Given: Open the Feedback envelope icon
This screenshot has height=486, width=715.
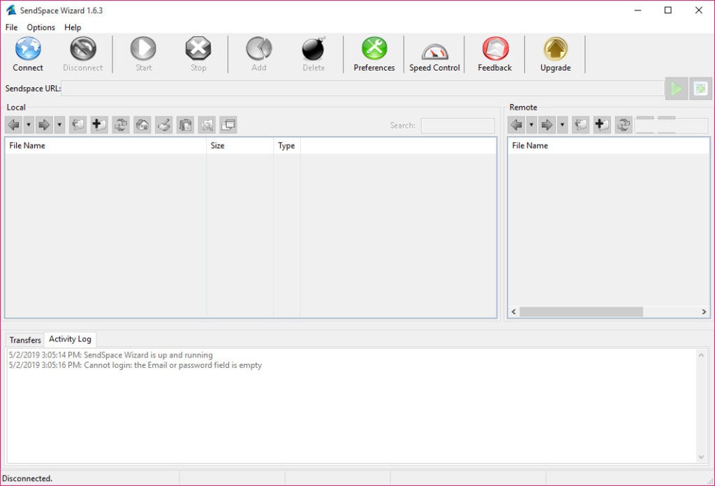Looking at the screenshot, I should coord(495,49).
